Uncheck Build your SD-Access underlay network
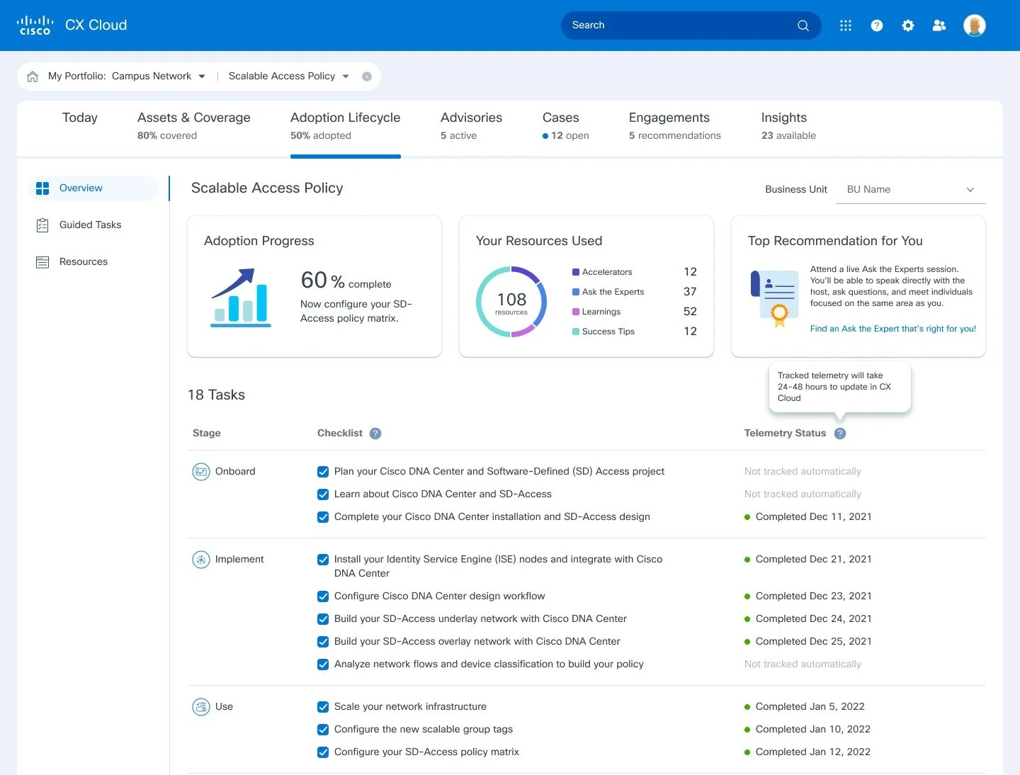This screenshot has height=775, width=1020. (323, 619)
